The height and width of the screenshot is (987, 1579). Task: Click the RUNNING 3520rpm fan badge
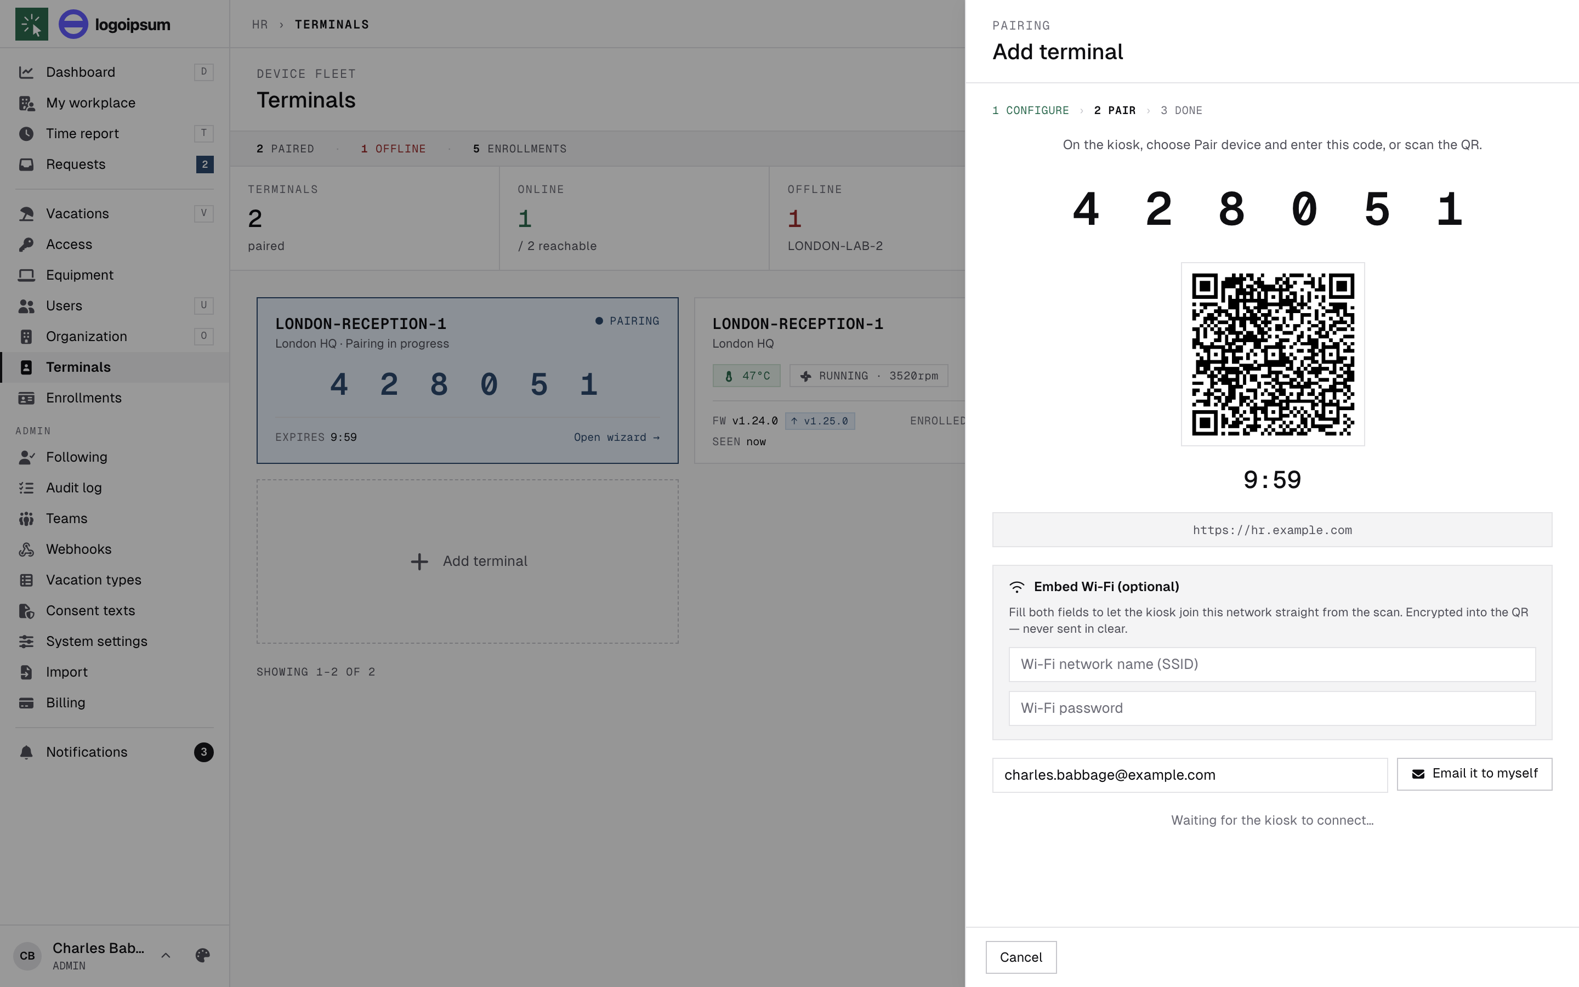[868, 376]
